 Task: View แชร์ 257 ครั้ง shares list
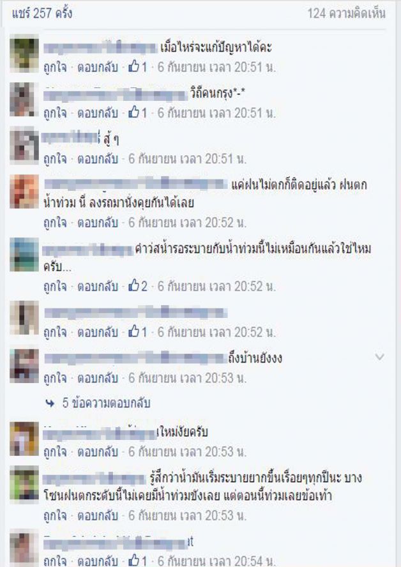tap(42, 13)
